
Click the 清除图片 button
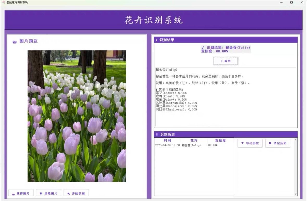tap(48, 193)
